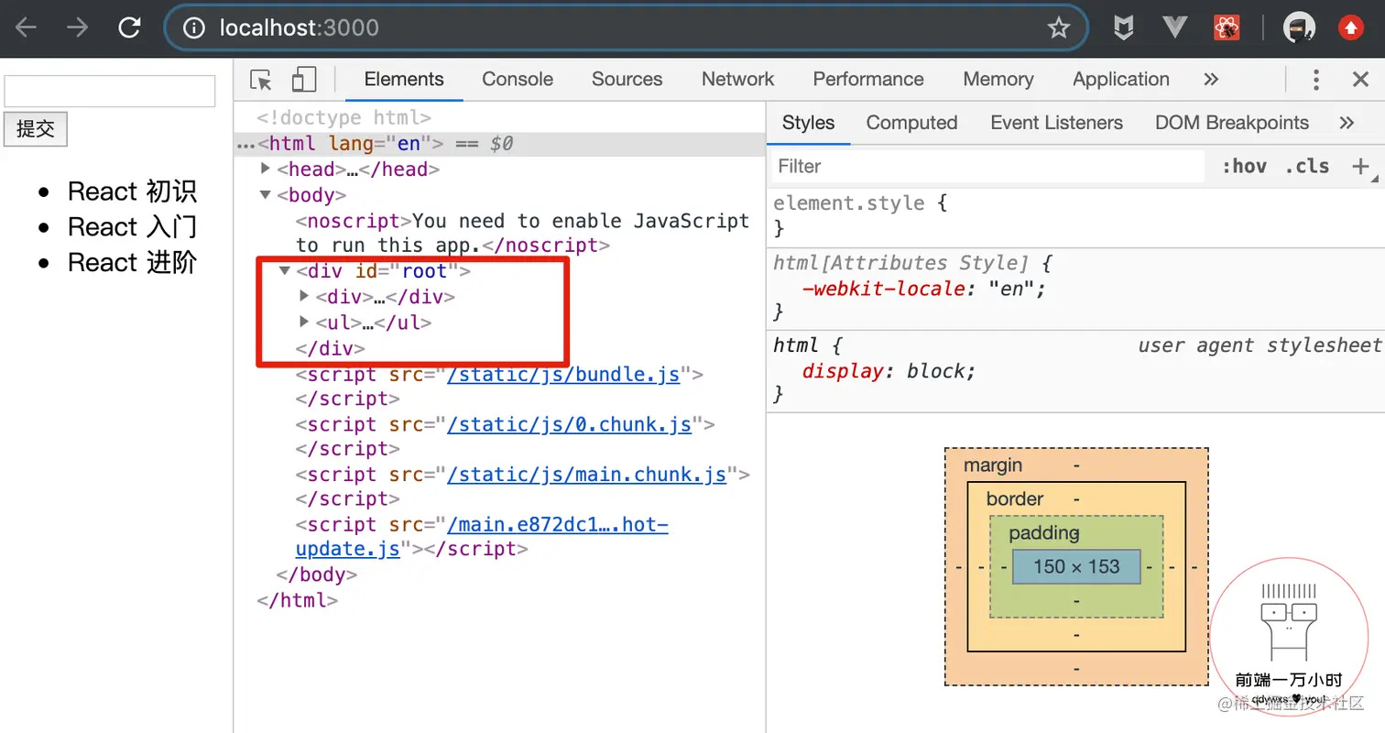Open the Vue devtools extension icon
1385x733 pixels.
(x=1174, y=27)
